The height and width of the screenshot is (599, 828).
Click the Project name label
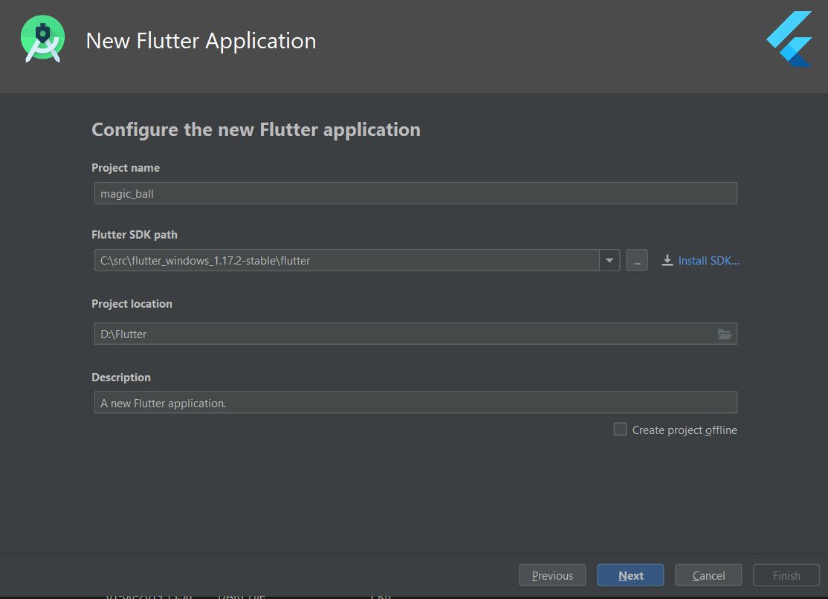pos(126,167)
